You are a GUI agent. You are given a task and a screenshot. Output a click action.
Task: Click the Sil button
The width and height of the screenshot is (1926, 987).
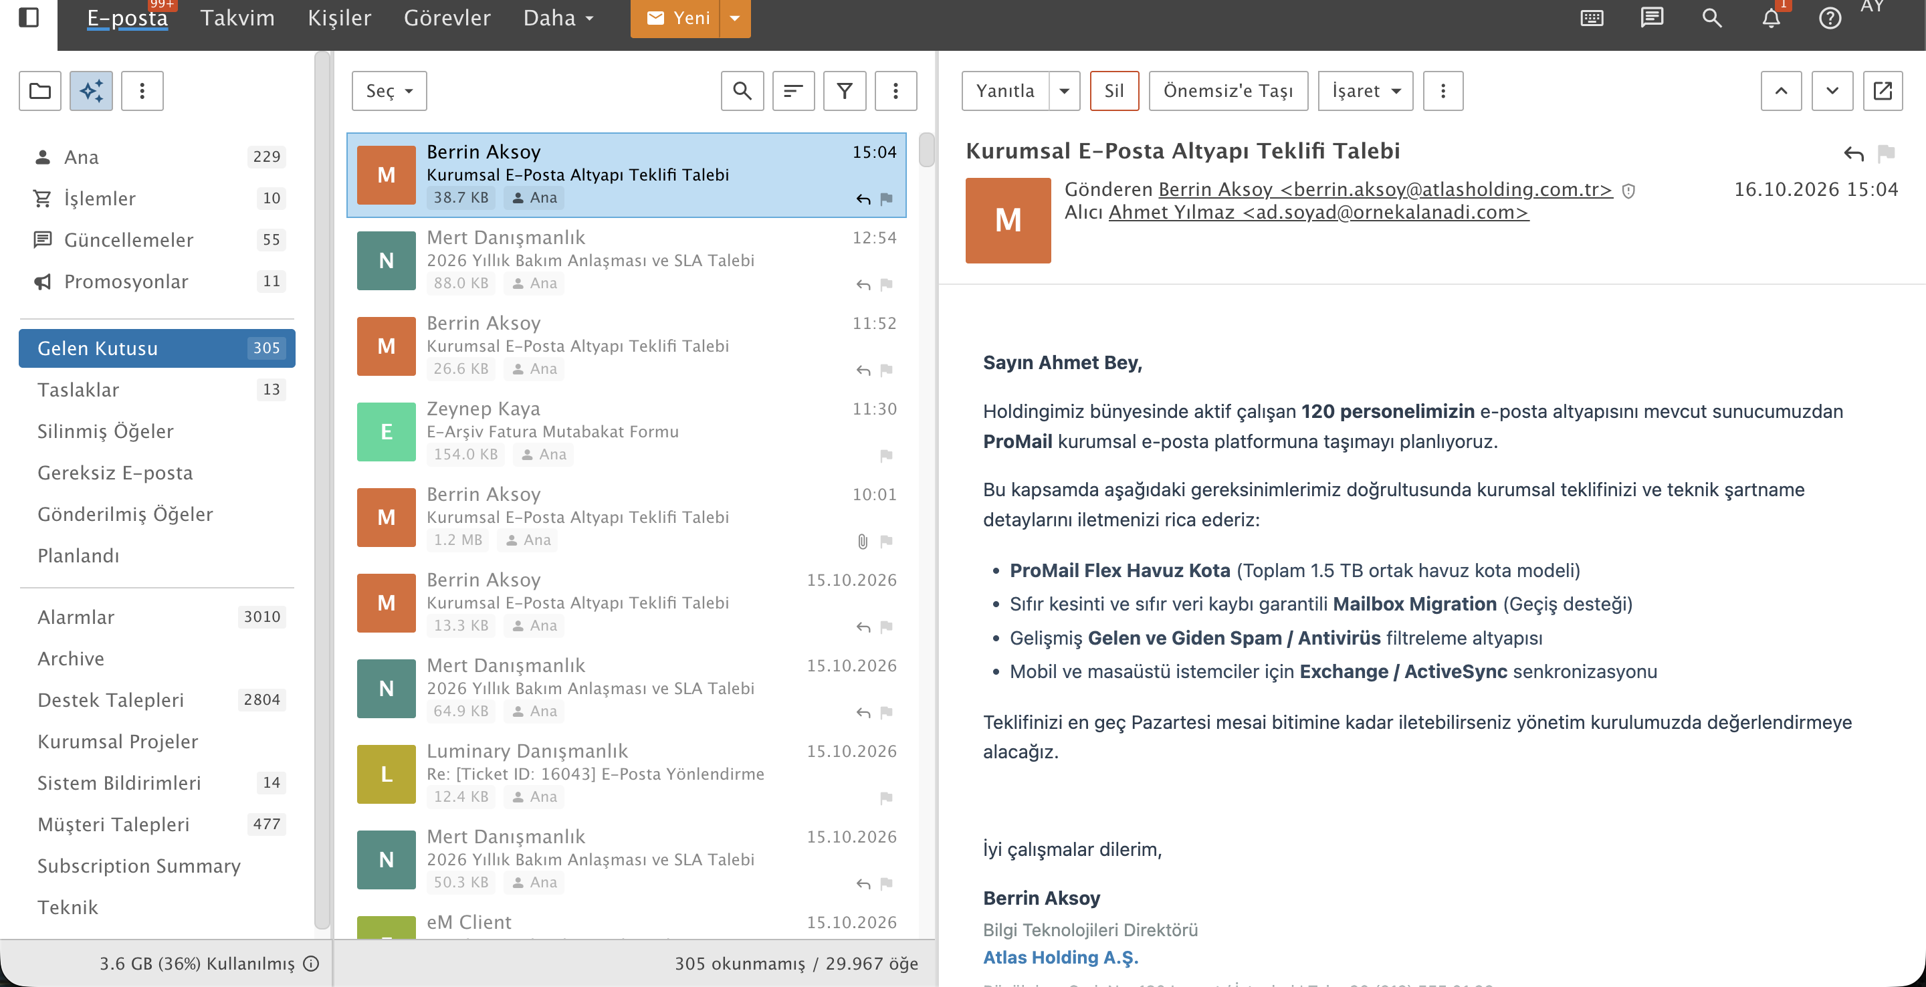coord(1114,91)
